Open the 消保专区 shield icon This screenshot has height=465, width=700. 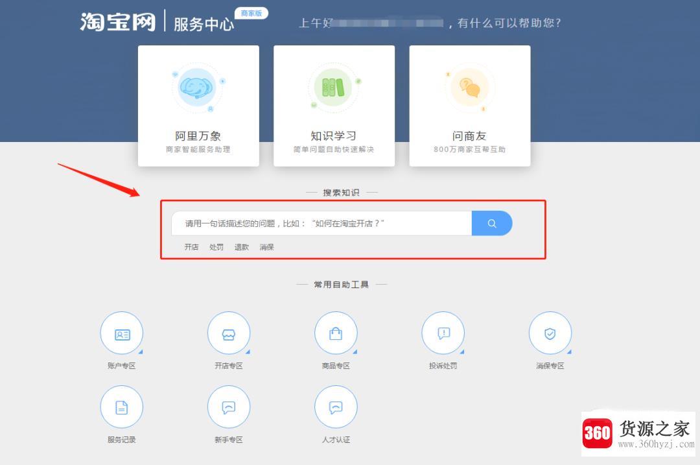tap(550, 333)
